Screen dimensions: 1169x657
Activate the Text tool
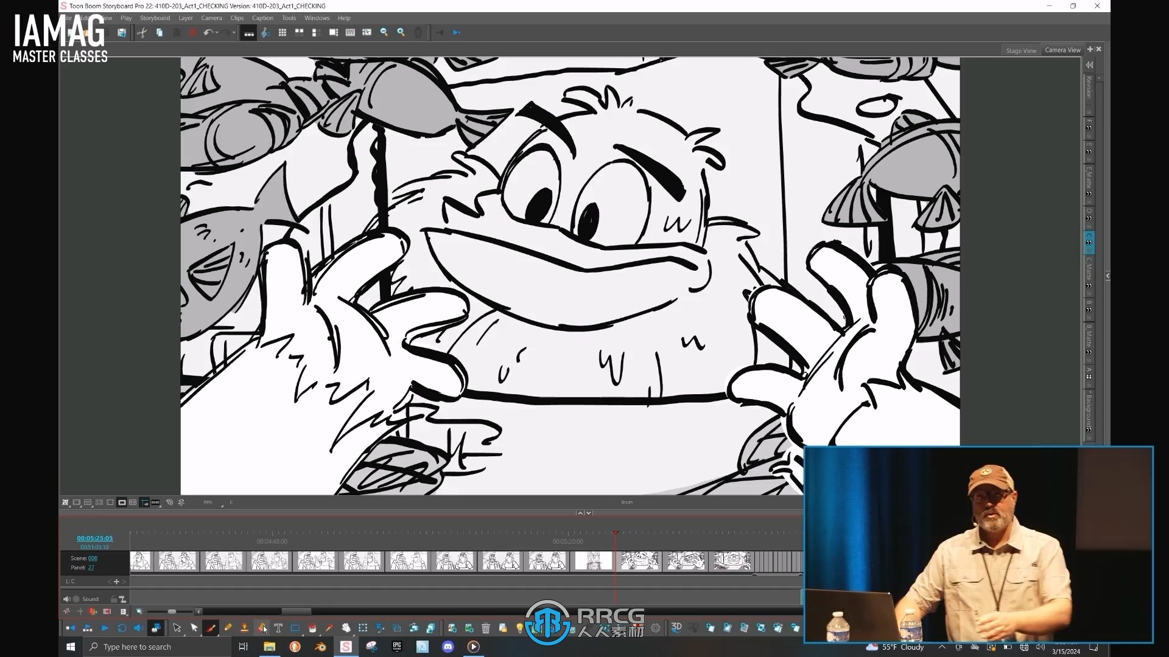278,628
